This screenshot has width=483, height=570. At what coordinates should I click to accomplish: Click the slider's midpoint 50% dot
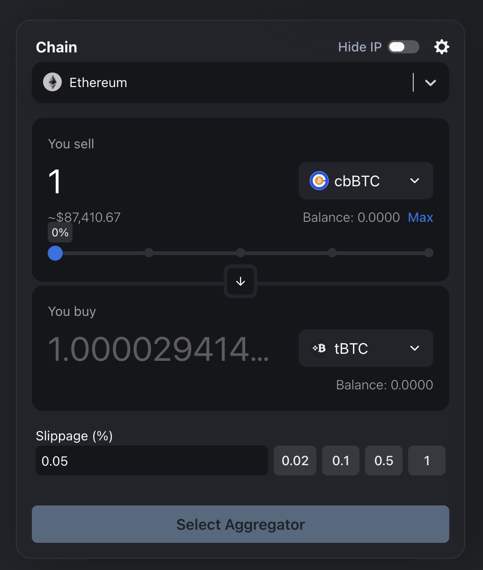click(x=241, y=253)
